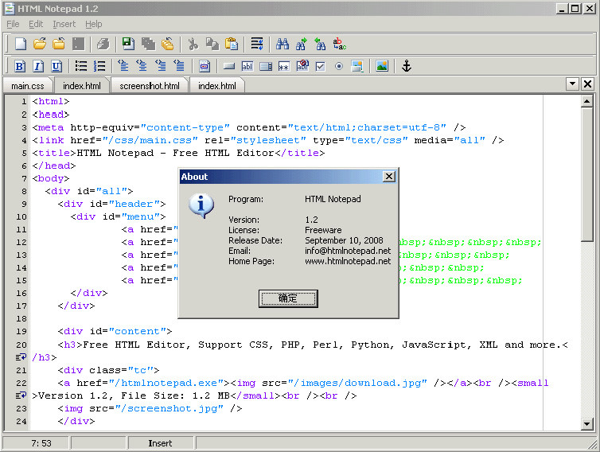The width and height of the screenshot is (600, 452).
Task: Click Find Previous binoculars with left arrow
Action: [x=320, y=44]
